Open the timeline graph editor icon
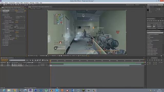The width and height of the screenshot is (164, 92). [x=47, y=60]
